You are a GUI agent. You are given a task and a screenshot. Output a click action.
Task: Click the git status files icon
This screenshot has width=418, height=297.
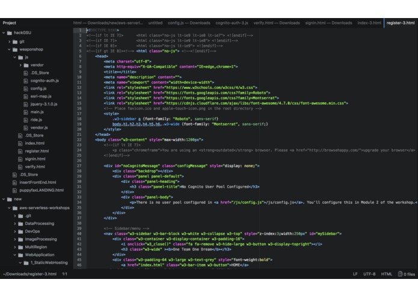click(400, 274)
